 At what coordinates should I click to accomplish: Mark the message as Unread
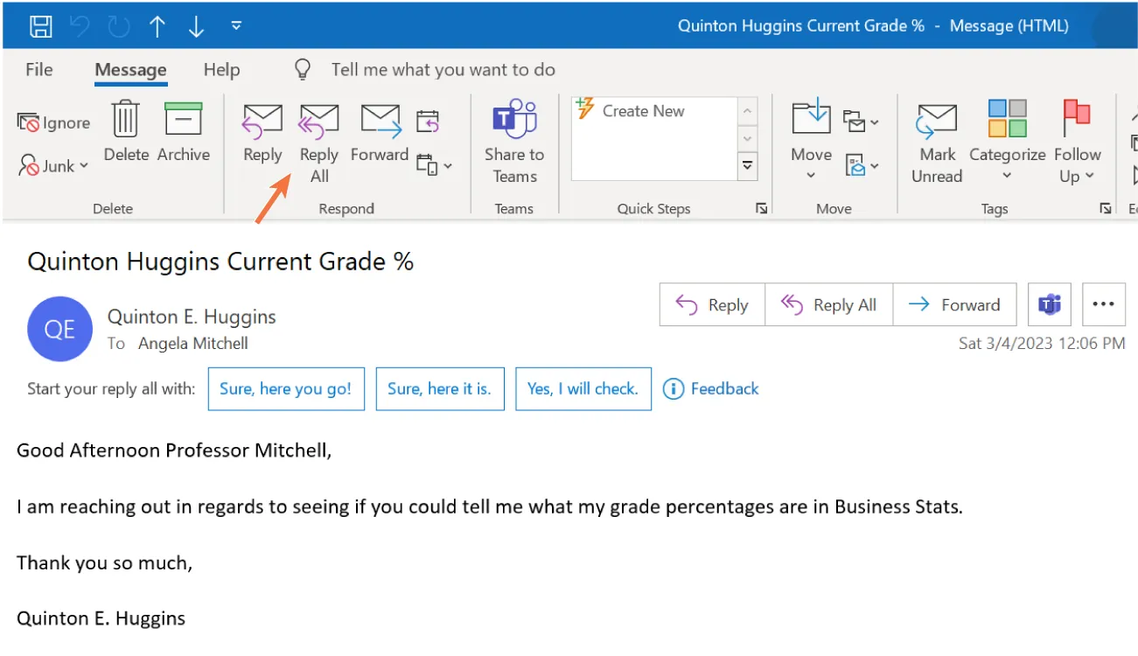click(x=935, y=140)
